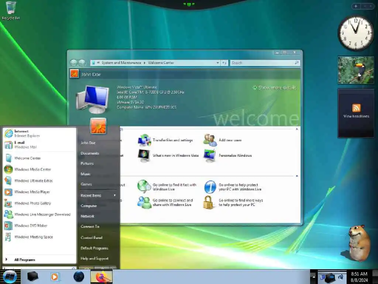378x284 pixels.
Task: Click the user picture above Start menu
Action: coord(98,126)
